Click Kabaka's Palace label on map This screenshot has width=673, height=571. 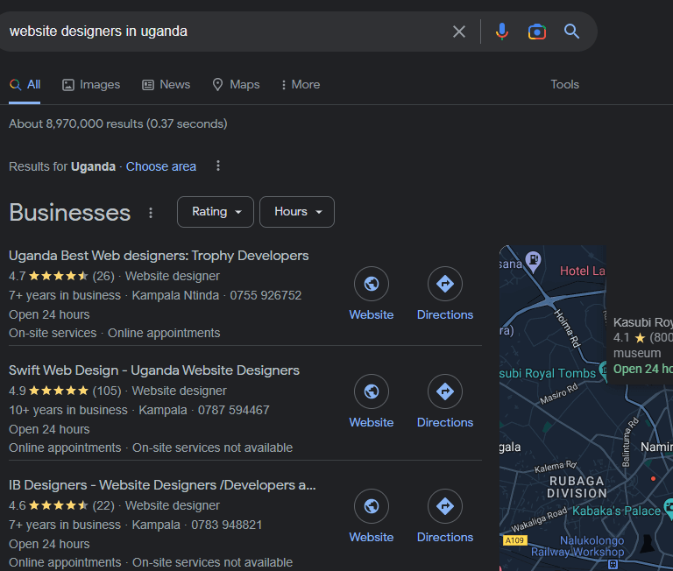(x=617, y=511)
